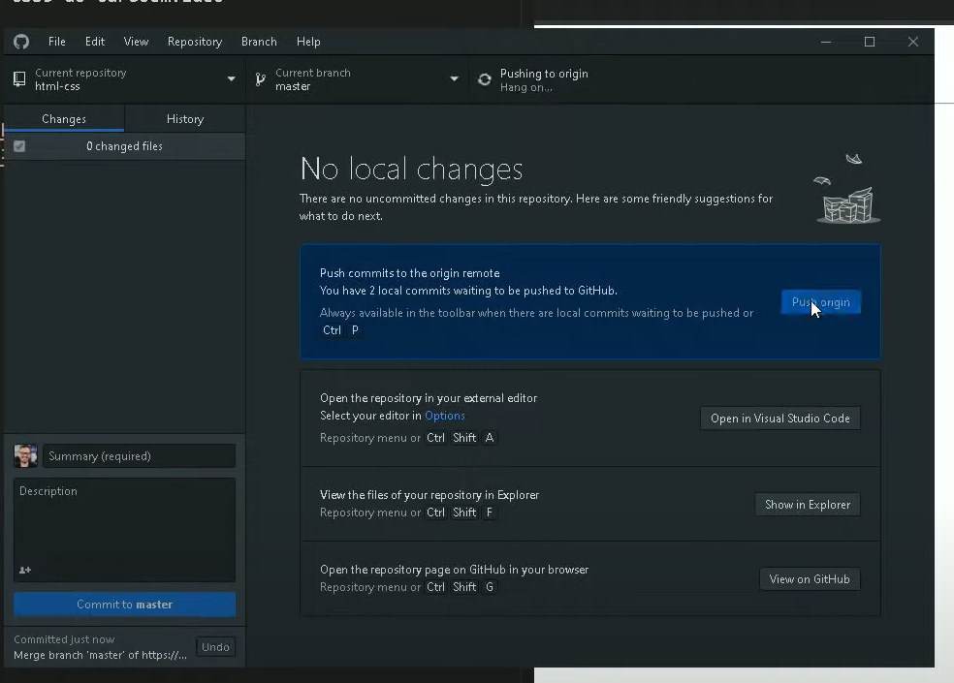954x683 pixels.
Task: Click the 'Merge branch master' commit message text
Action: (x=101, y=655)
